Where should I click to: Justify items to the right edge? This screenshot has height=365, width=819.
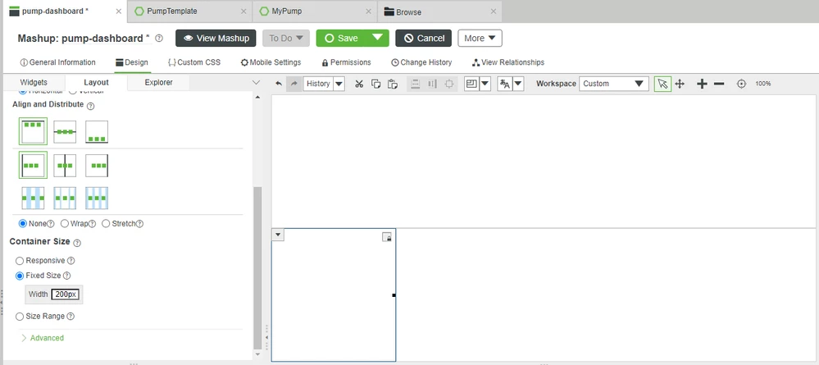pyautogui.click(x=97, y=165)
